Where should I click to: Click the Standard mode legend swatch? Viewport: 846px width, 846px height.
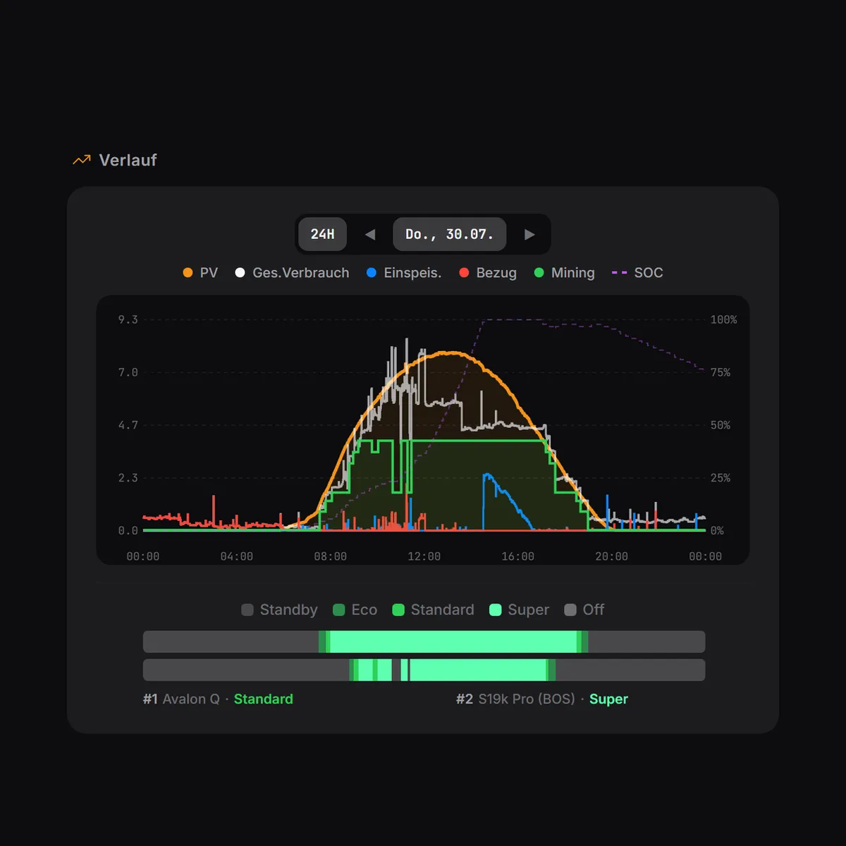398,610
